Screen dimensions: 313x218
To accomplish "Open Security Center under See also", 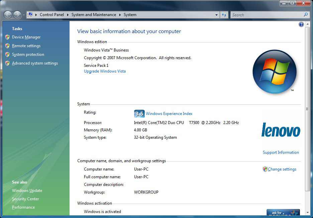I will (25, 199).
